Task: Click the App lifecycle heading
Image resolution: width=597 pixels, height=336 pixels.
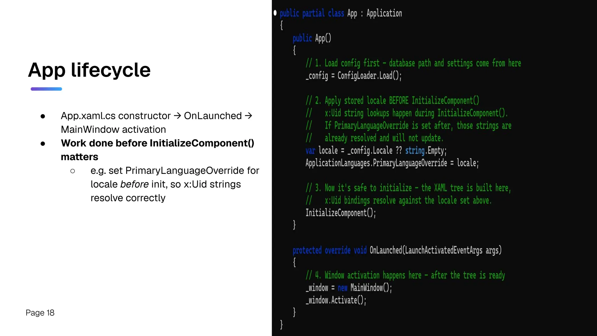Action: click(x=89, y=70)
